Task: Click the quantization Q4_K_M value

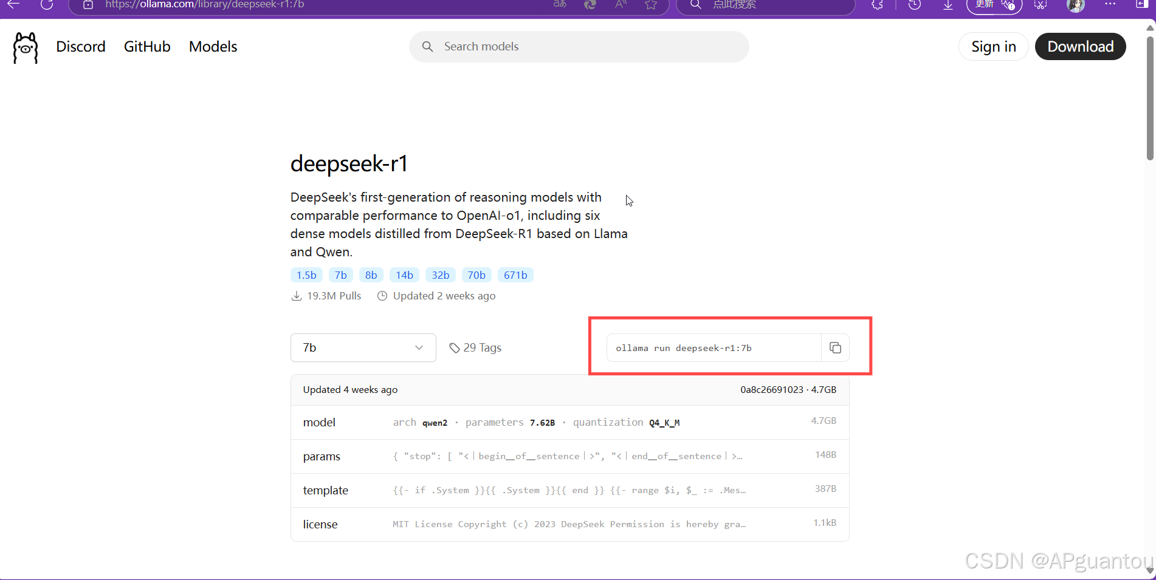Action: coord(664,423)
